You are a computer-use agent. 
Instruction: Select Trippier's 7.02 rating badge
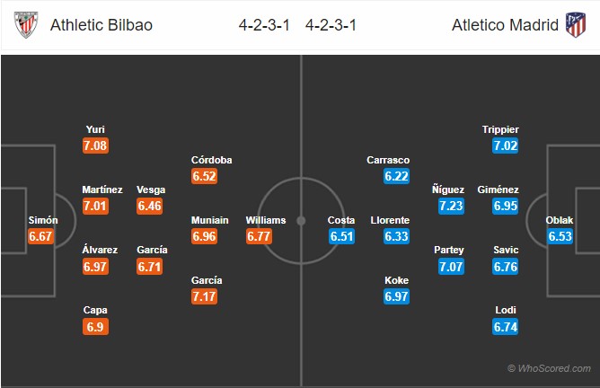click(x=506, y=145)
